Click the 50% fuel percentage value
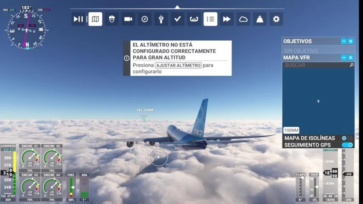Screen dimensions: 363x204 click(71, 200)
